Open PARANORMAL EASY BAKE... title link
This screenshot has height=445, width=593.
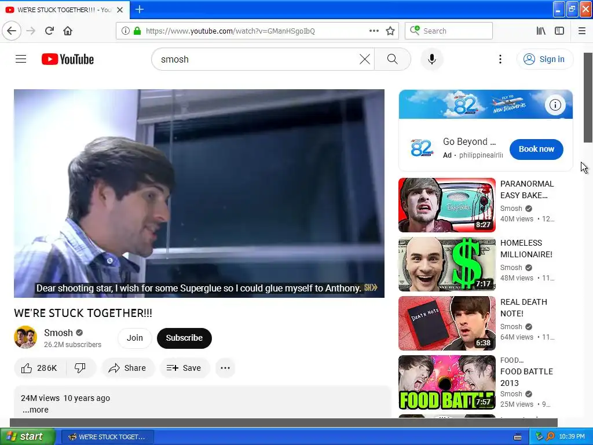[x=527, y=189]
